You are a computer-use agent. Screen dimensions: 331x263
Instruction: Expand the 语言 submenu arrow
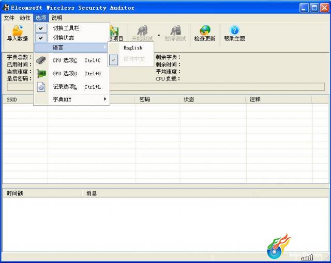pos(105,47)
